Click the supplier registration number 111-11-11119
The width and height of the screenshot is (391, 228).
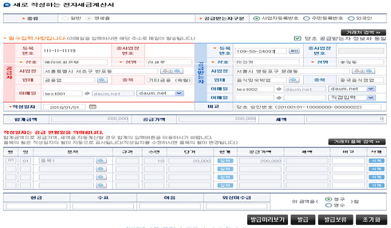click(59, 51)
